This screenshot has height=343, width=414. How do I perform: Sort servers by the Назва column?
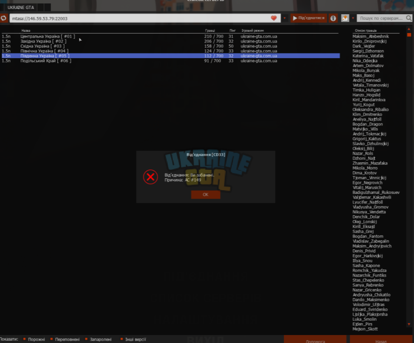26,31
